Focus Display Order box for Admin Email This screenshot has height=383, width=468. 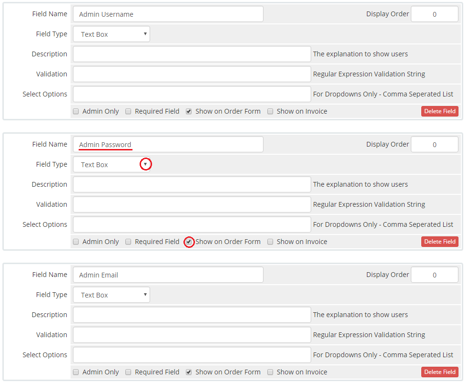coord(435,275)
